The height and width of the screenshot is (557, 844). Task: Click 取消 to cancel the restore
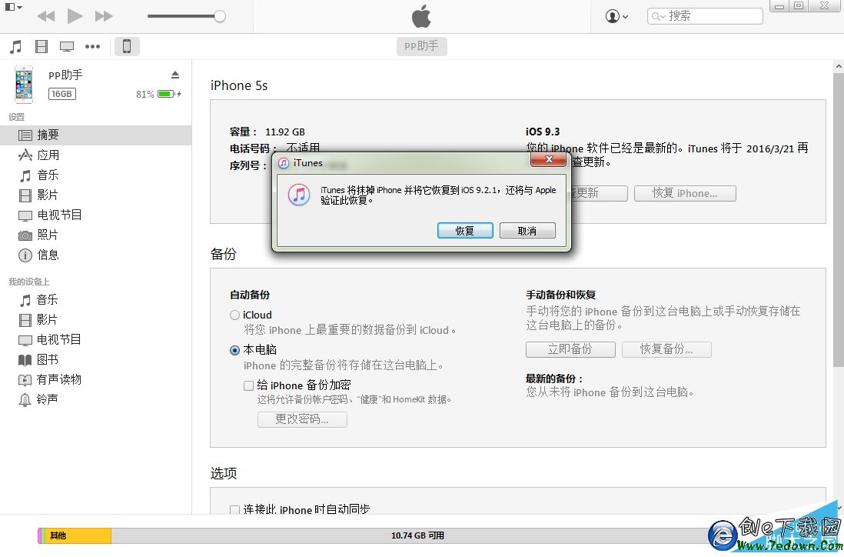point(527,231)
